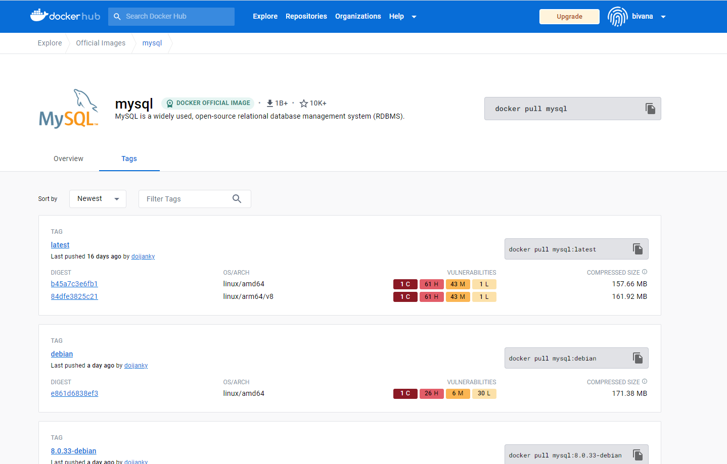Click the docker pull mysql:latest command text
Viewport: 727px width, 464px height.
(553, 249)
